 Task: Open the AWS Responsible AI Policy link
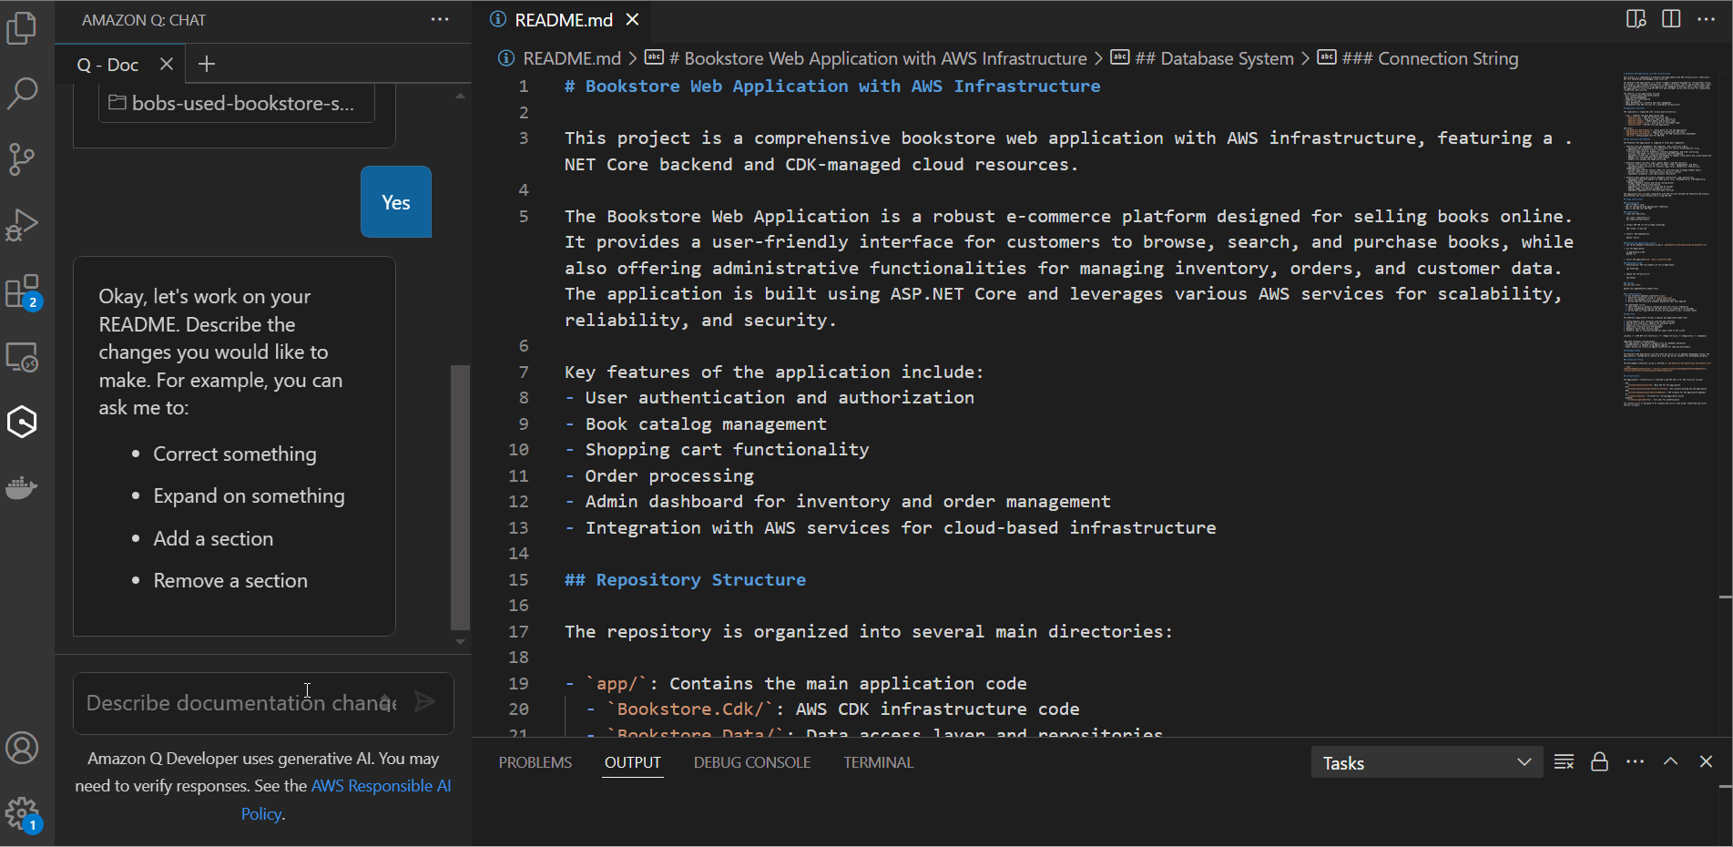[381, 785]
